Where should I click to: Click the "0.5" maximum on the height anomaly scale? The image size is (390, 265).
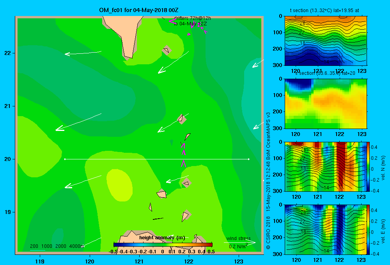(x=211, y=252)
